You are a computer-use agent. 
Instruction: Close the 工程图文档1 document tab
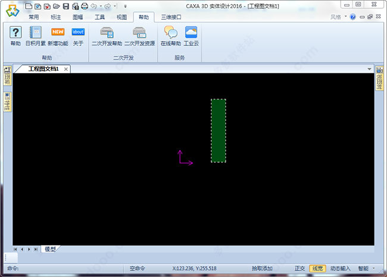pos(66,69)
